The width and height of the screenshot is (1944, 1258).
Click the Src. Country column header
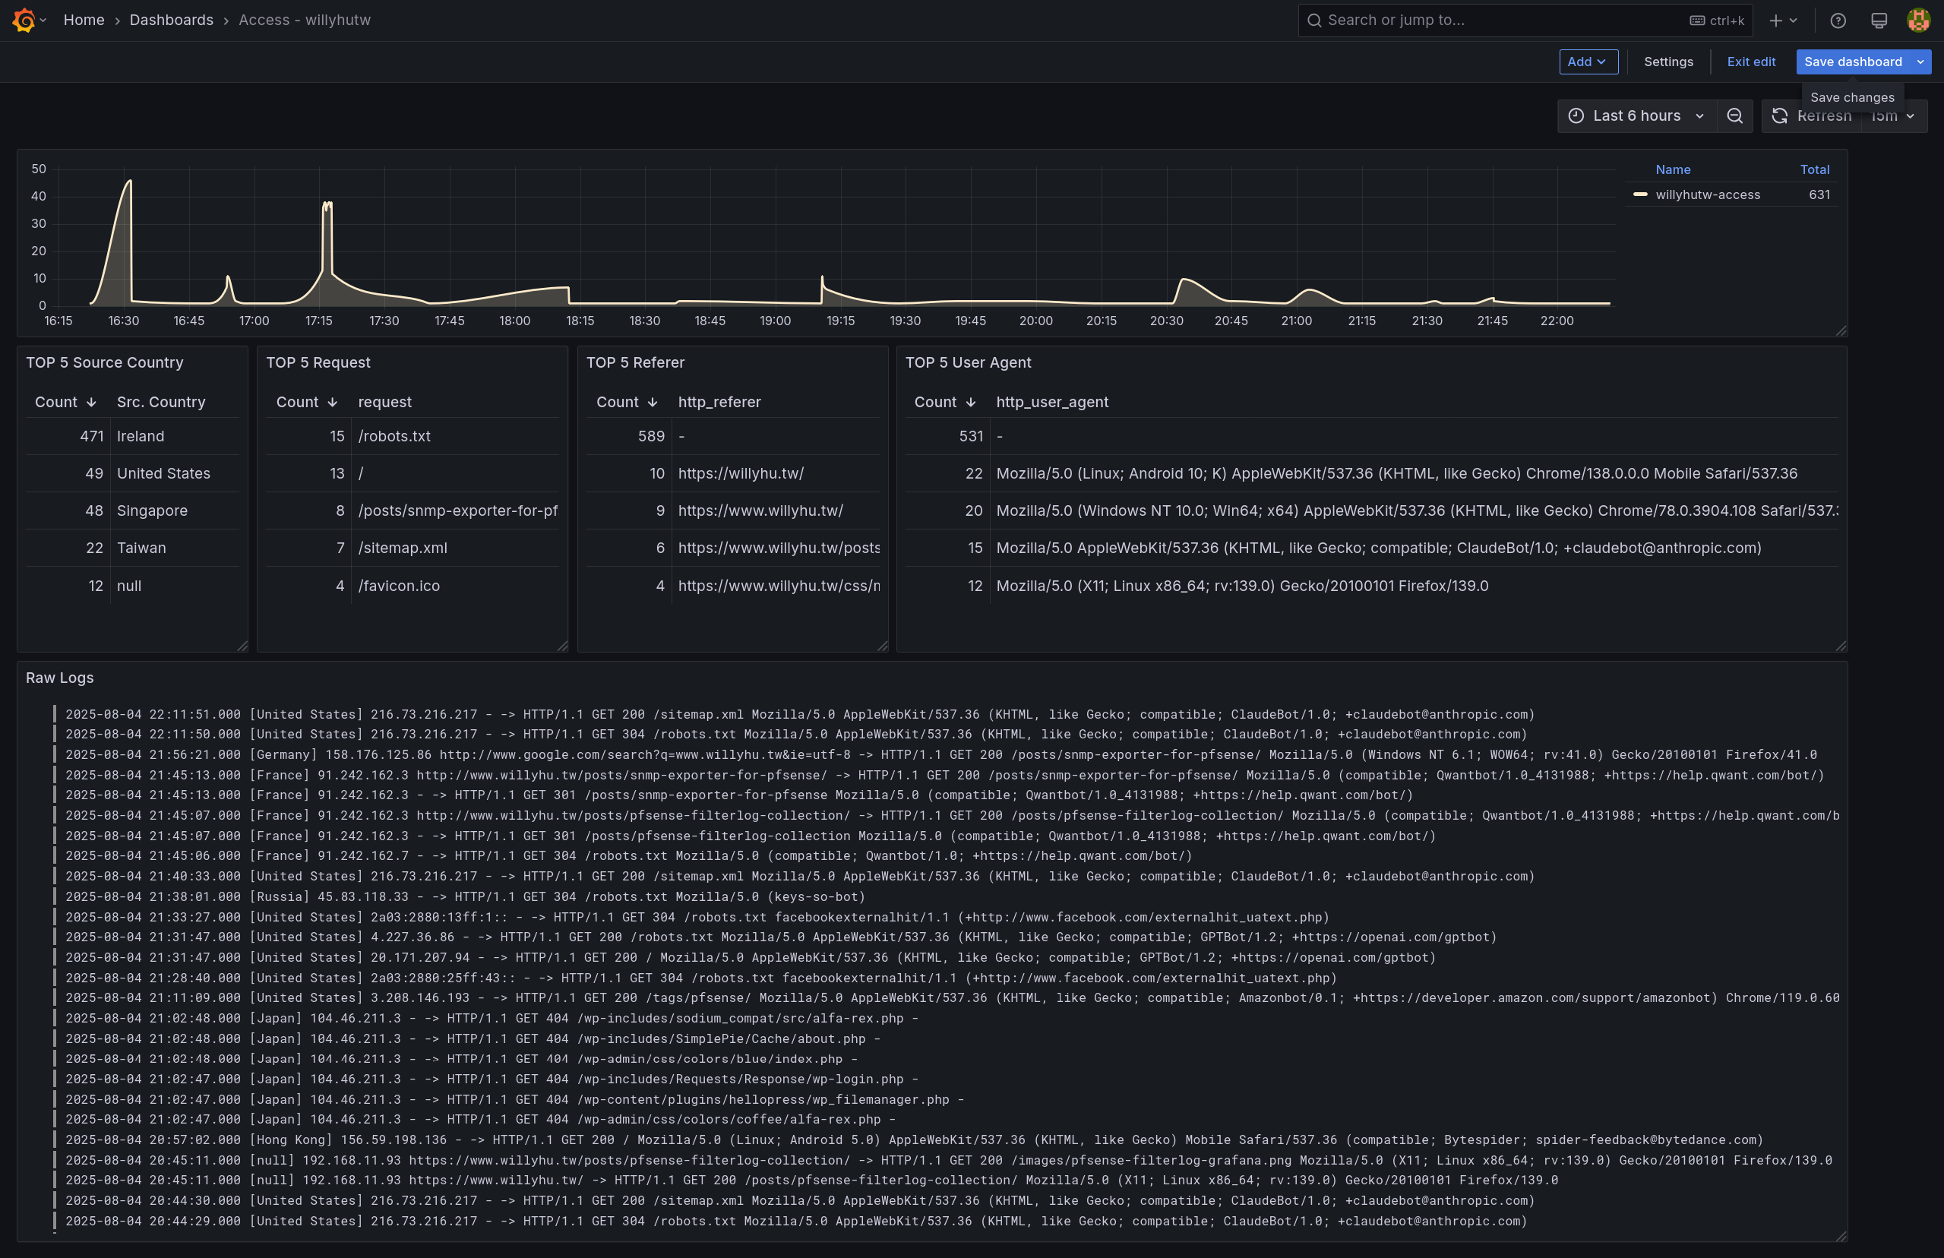coord(161,402)
